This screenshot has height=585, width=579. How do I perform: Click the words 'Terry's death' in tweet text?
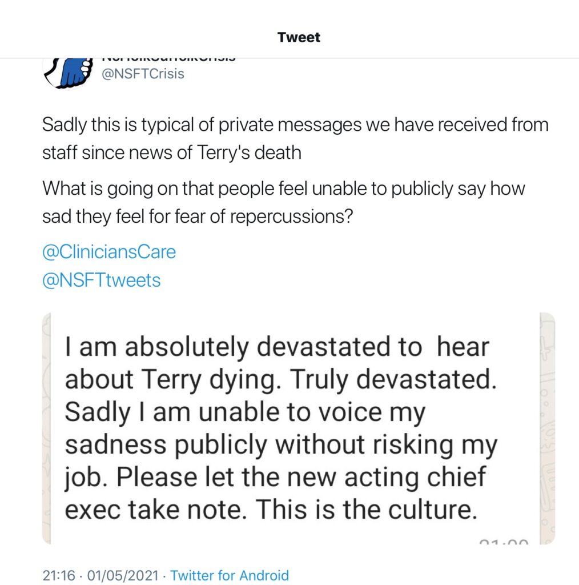coord(249,153)
